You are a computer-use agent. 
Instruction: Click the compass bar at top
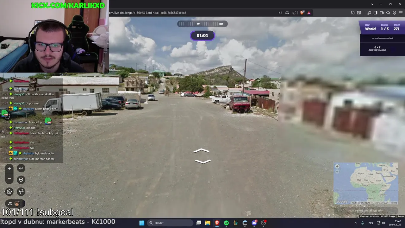coord(202,24)
